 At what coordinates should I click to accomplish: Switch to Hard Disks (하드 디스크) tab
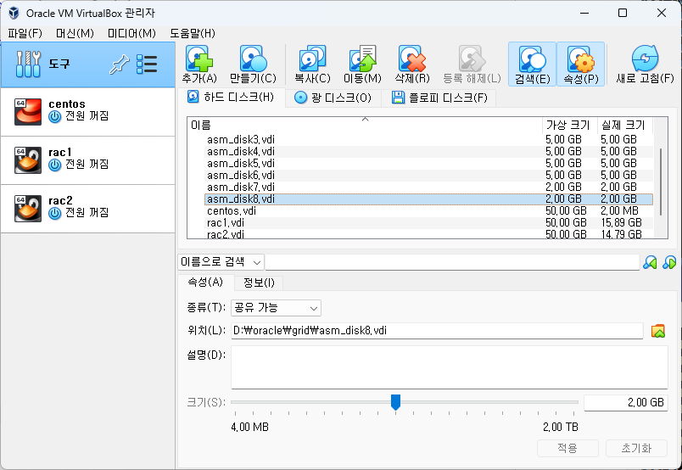pyautogui.click(x=231, y=97)
